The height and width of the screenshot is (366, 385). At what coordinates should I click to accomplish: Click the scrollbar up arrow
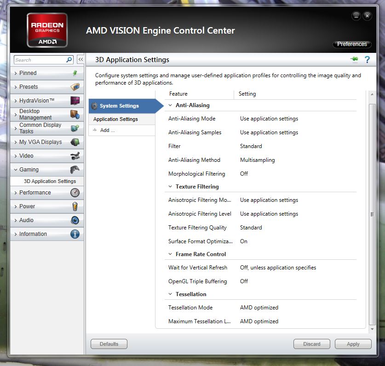tap(372, 94)
